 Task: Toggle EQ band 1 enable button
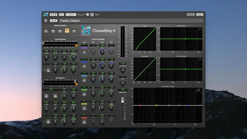point(84,52)
